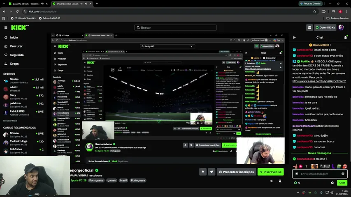Click the Drops icon in sidebar
This screenshot has height=197, width=351.
6,64
